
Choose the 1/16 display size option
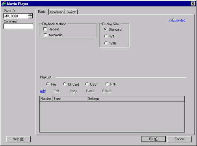click(x=106, y=43)
